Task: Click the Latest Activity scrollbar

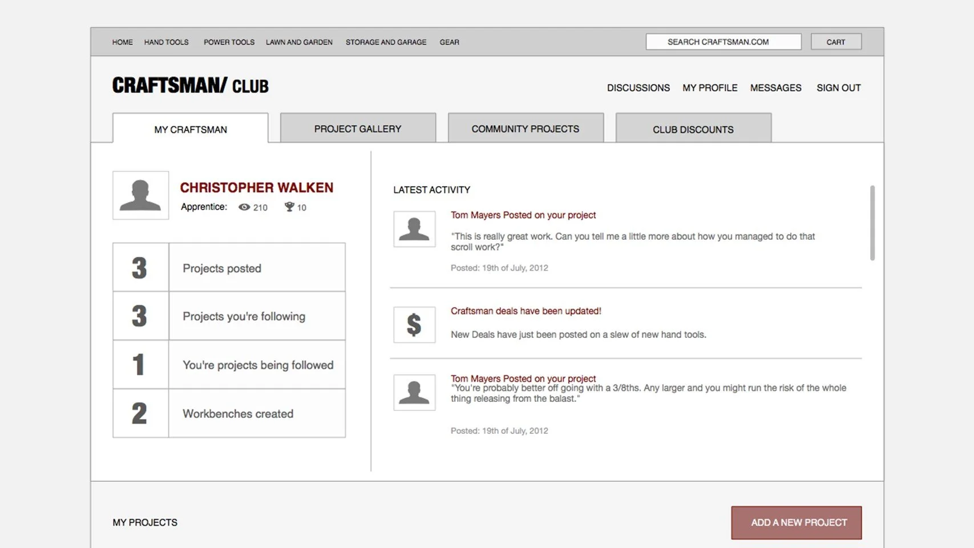Action: 872,223
